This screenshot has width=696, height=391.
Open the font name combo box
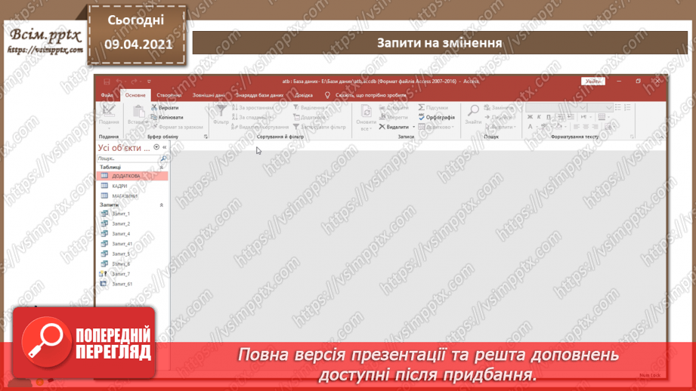pyautogui.click(x=555, y=108)
